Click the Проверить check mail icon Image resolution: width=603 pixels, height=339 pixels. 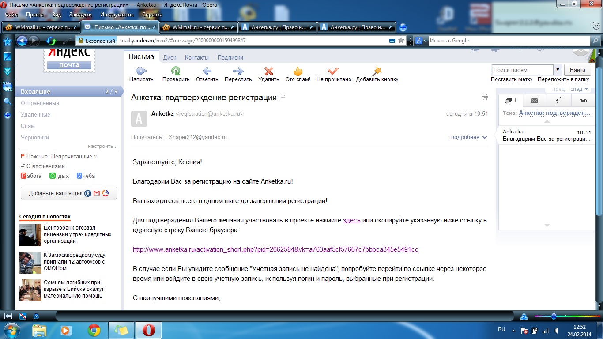(x=176, y=71)
